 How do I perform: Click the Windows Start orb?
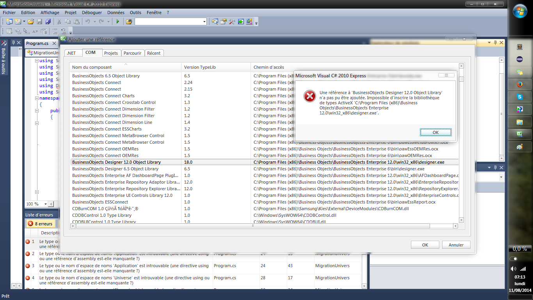point(520,11)
